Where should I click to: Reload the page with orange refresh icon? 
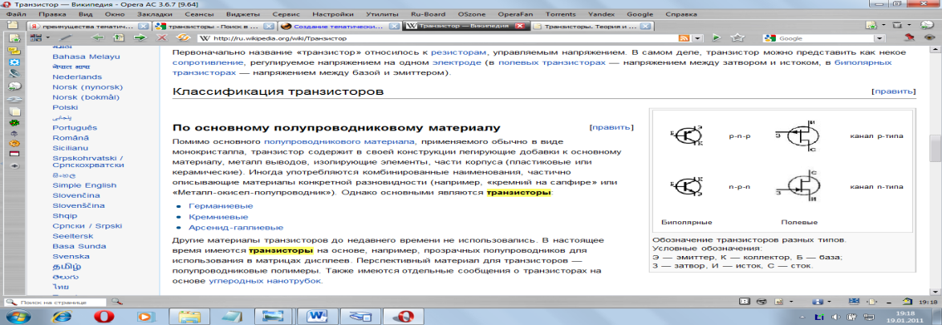tap(184, 38)
